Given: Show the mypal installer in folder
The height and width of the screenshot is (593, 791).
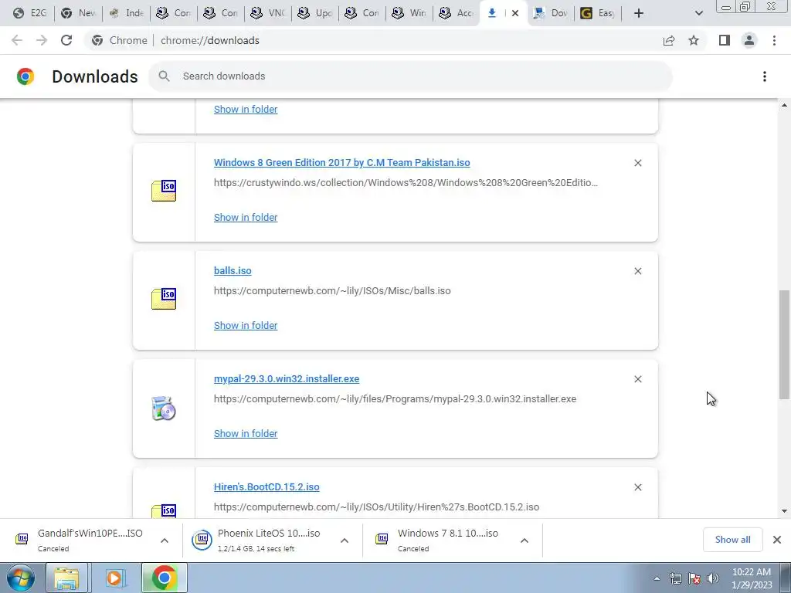Looking at the screenshot, I should tap(246, 434).
